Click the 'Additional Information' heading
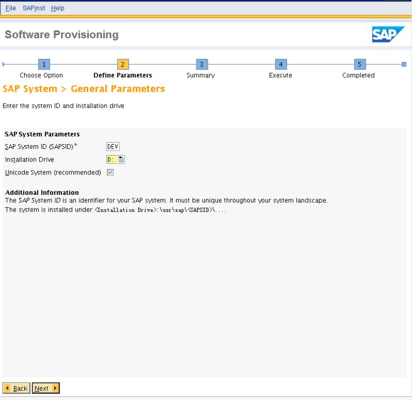Image resolution: width=412 pixels, height=400 pixels. (x=42, y=192)
